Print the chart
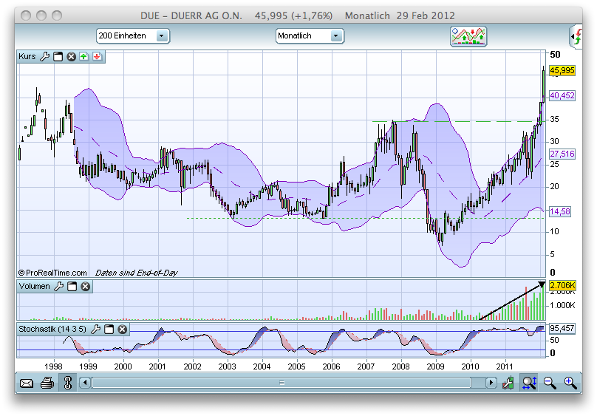 pyautogui.click(x=47, y=383)
